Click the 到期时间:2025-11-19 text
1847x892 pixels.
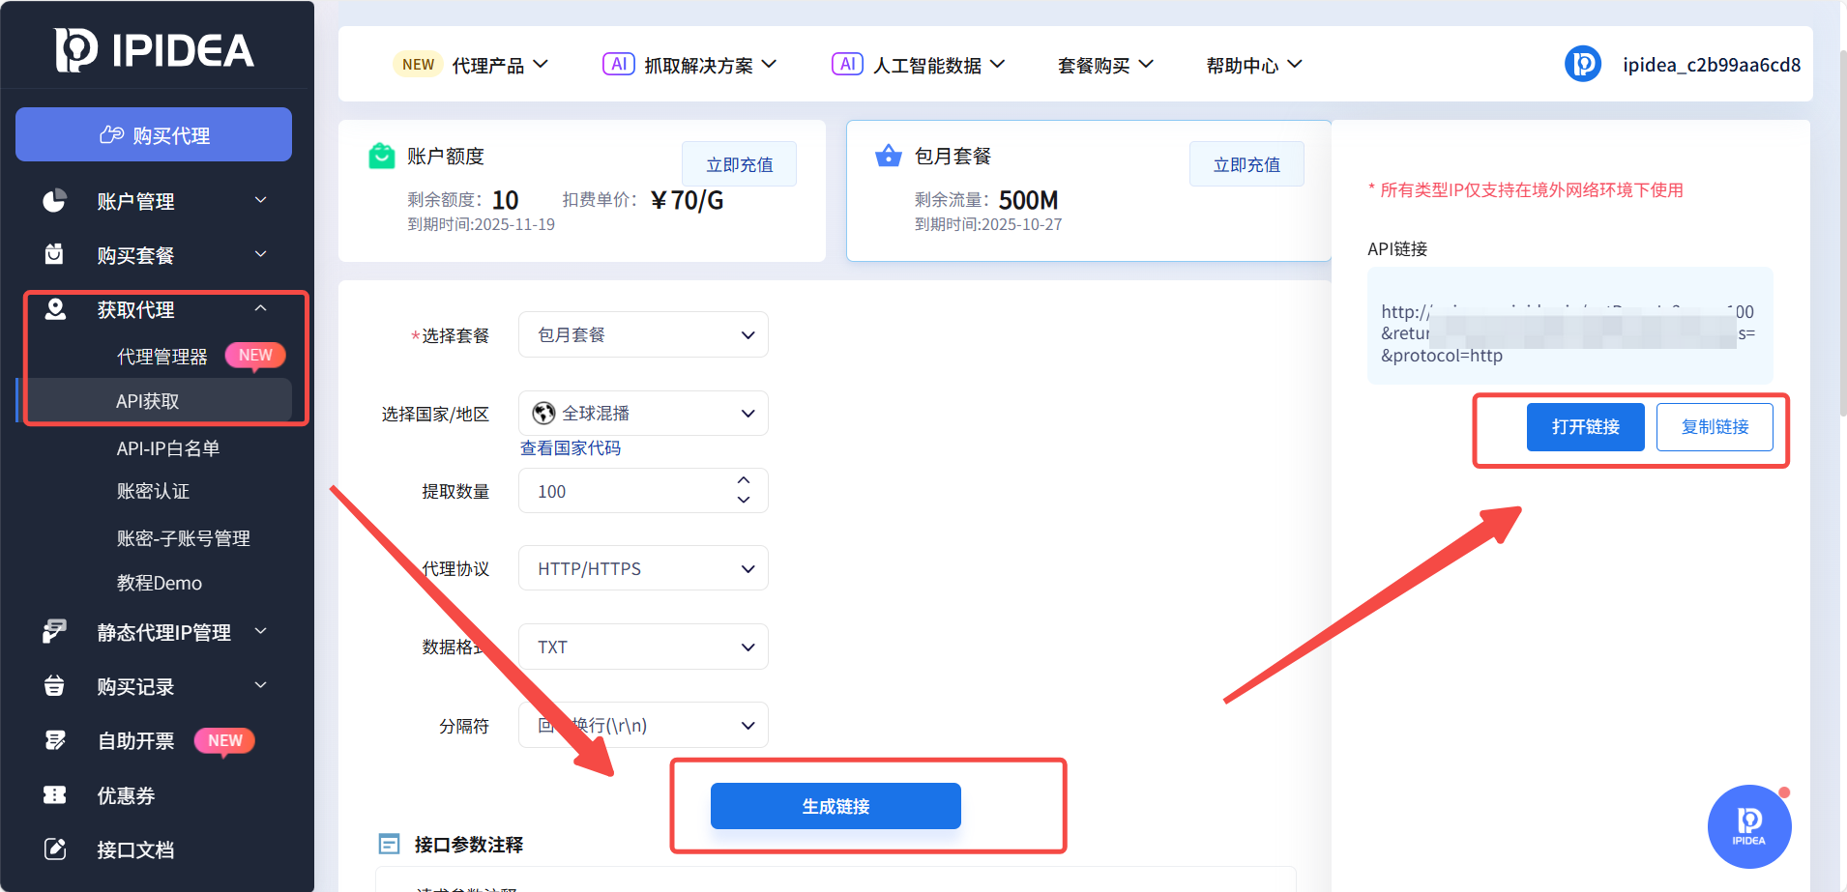pos(482,224)
